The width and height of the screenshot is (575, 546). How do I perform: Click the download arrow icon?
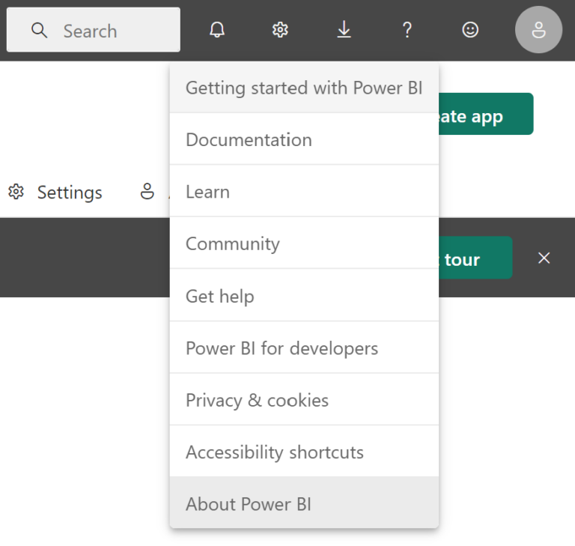click(344, 30)
